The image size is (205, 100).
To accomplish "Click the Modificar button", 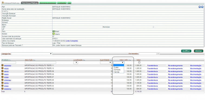I will point(186,51).
